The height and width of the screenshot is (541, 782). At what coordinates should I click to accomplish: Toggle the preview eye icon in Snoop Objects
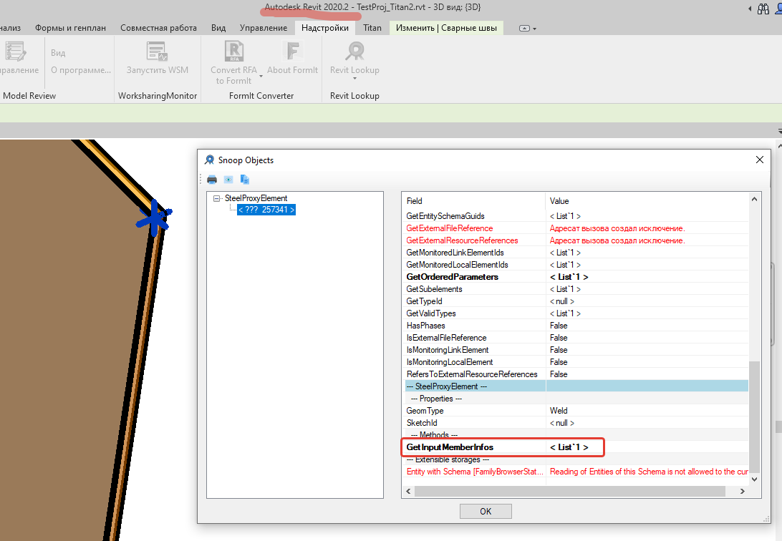[228, 180]
